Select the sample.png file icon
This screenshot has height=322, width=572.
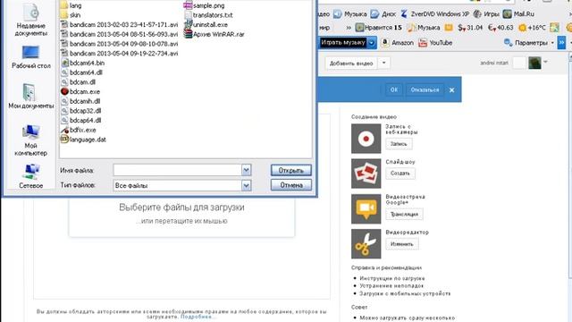coord(188,5)
